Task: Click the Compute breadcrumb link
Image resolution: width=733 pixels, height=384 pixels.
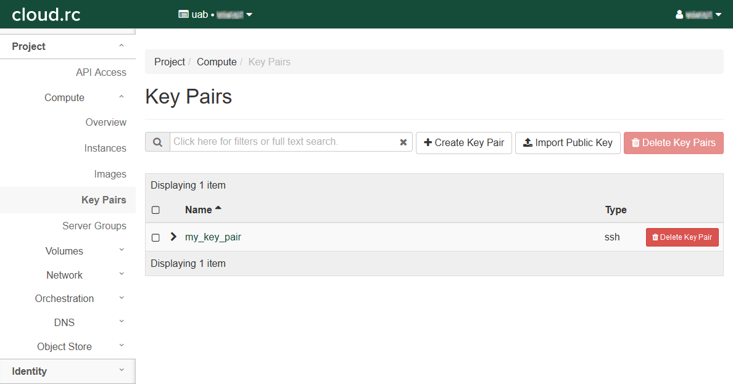Action: point(217,62)
